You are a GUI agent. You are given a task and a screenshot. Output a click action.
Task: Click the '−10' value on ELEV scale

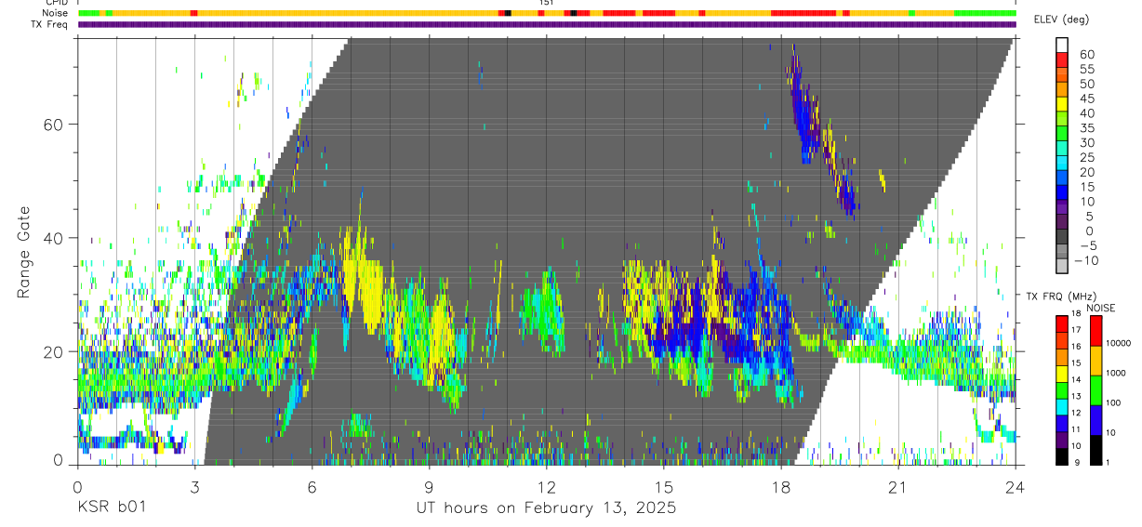(x=1085, y=261)
